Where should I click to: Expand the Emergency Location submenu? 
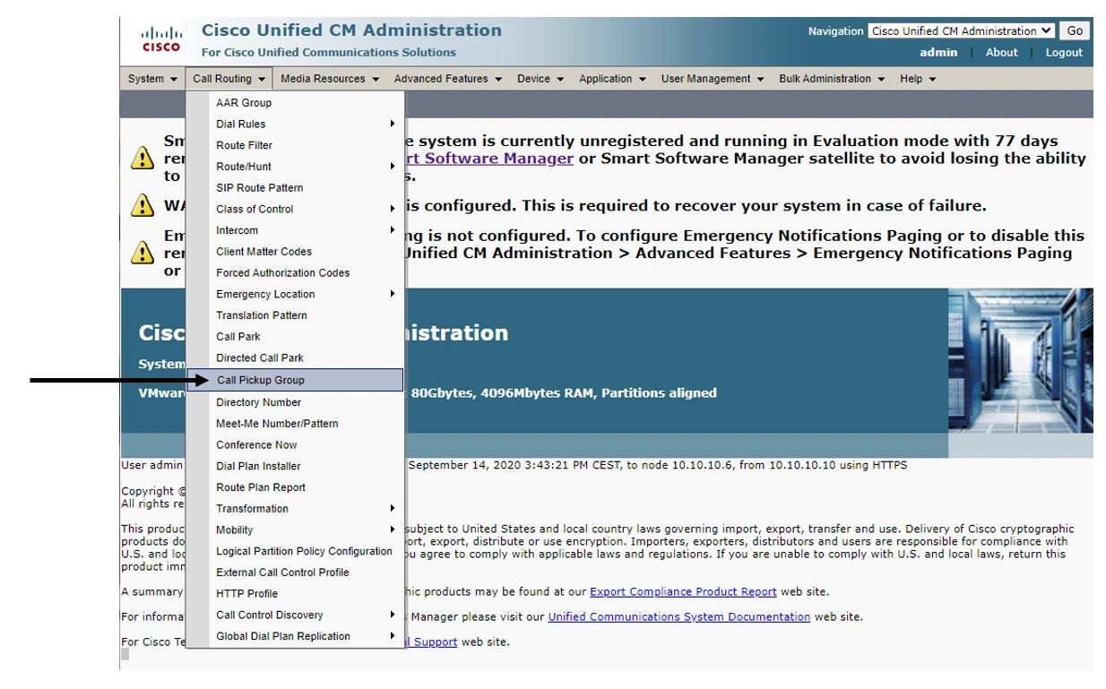click(295, 294)
